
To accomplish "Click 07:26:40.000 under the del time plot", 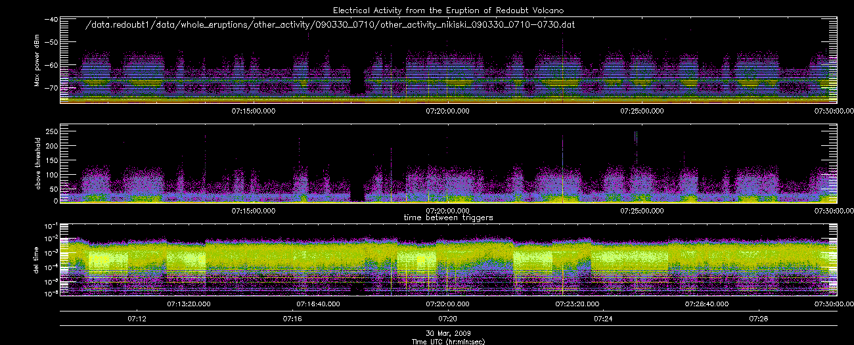I will tap(706, 304).
